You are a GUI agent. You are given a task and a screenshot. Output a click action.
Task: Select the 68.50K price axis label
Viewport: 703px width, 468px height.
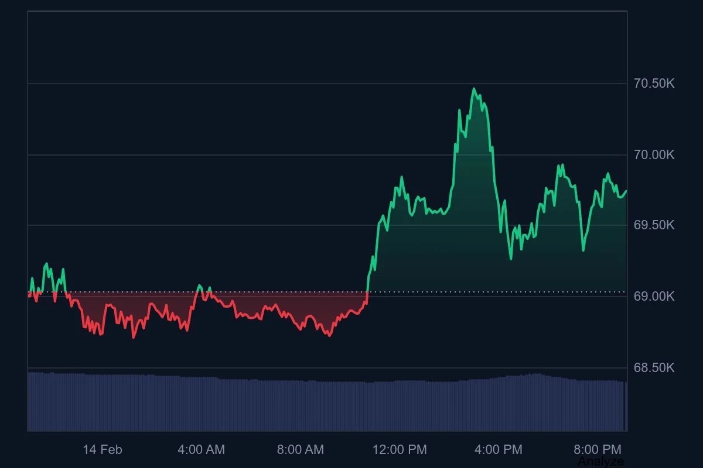click(654, 368)
